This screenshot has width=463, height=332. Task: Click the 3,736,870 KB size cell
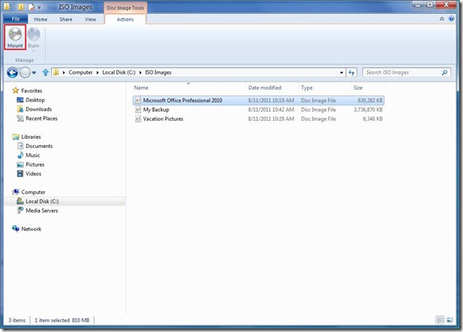[369, 109]
